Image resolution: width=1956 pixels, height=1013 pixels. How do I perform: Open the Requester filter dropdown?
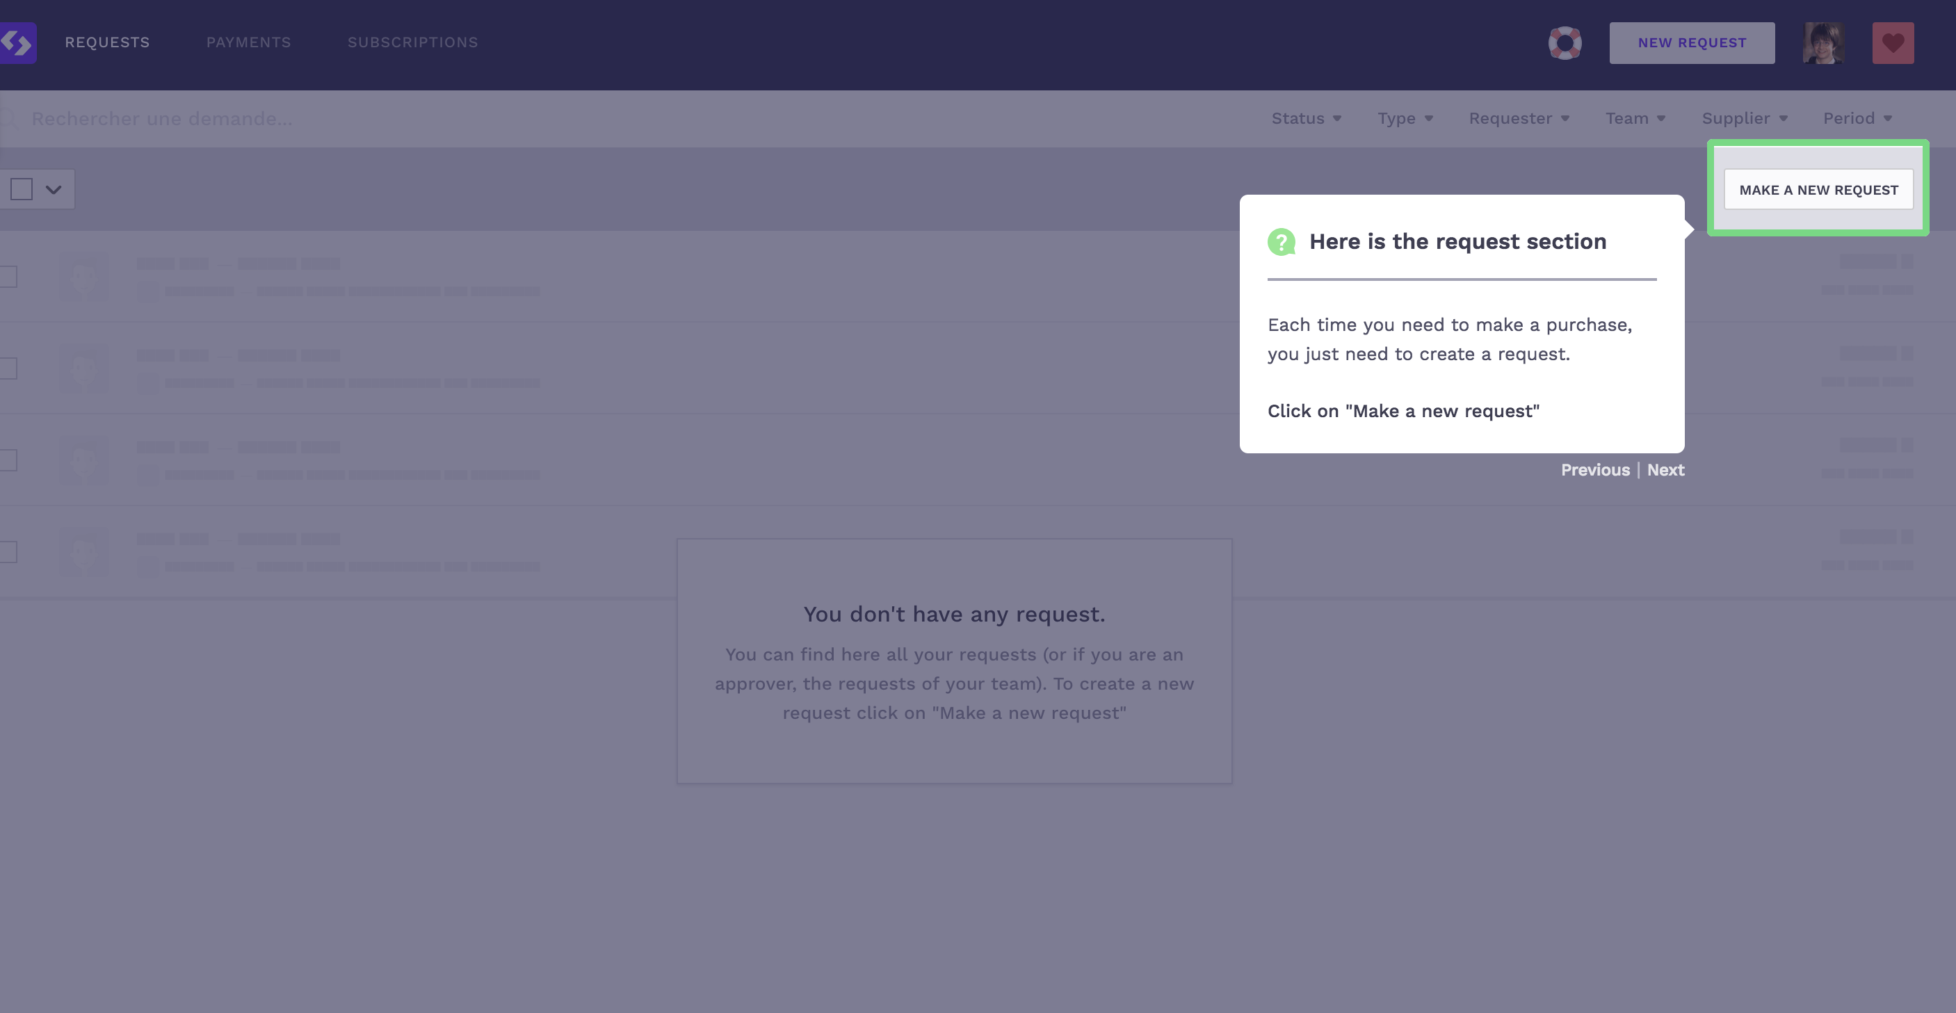coord(1519,118)
